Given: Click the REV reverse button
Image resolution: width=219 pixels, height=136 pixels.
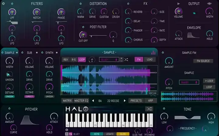Looking at the screenshot, I should (66, 60).
